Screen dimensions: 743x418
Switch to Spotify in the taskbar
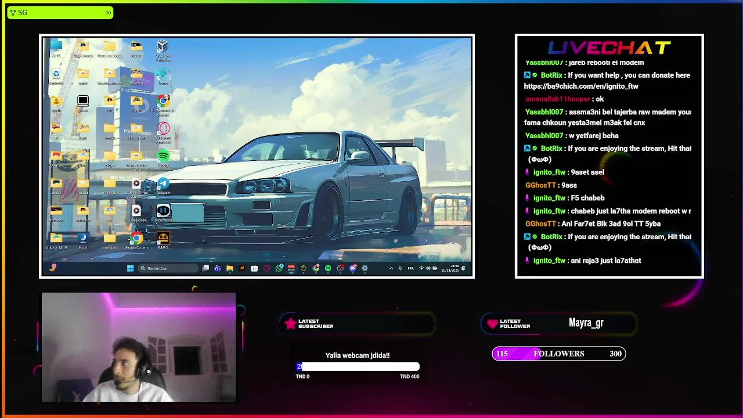click(328, 268)
